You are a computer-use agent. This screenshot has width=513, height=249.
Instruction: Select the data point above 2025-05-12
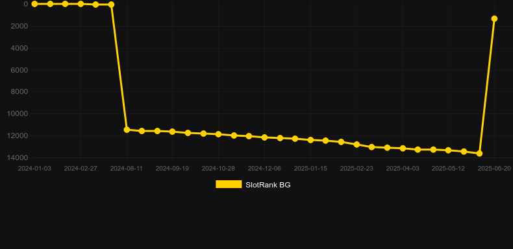coord(448,150)
